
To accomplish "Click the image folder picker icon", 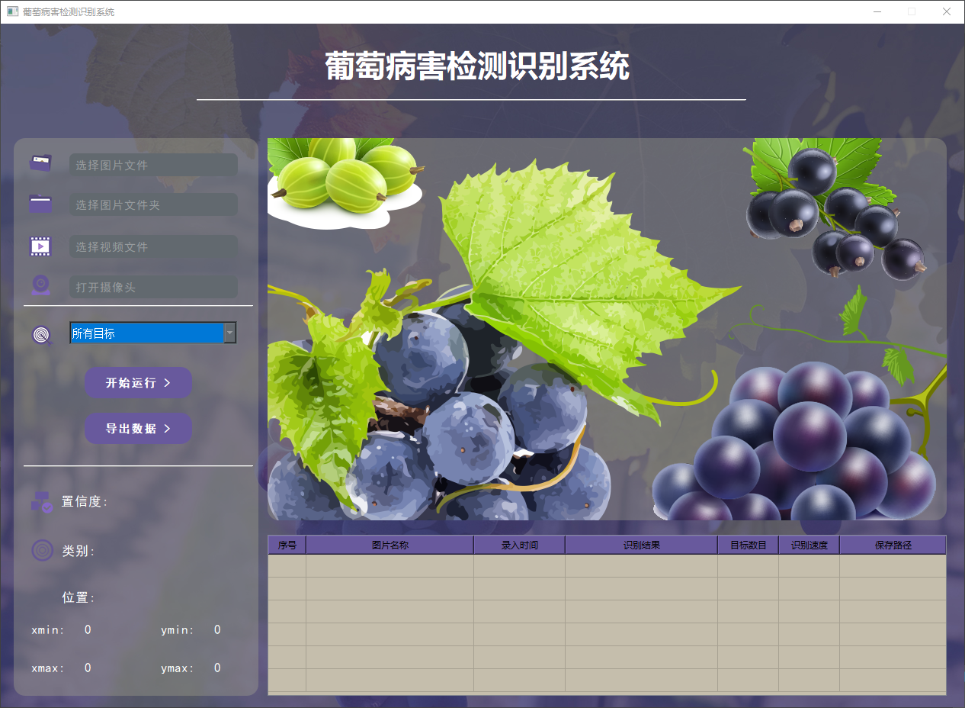I will [x=40, y=204].
